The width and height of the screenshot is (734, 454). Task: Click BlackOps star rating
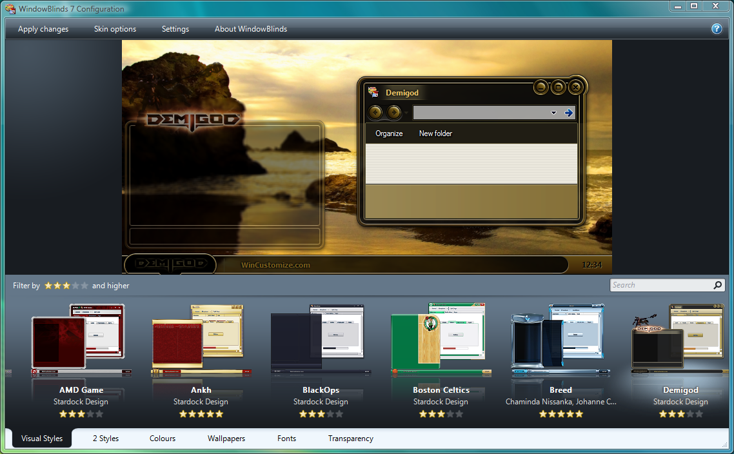[x=321, y=414]
